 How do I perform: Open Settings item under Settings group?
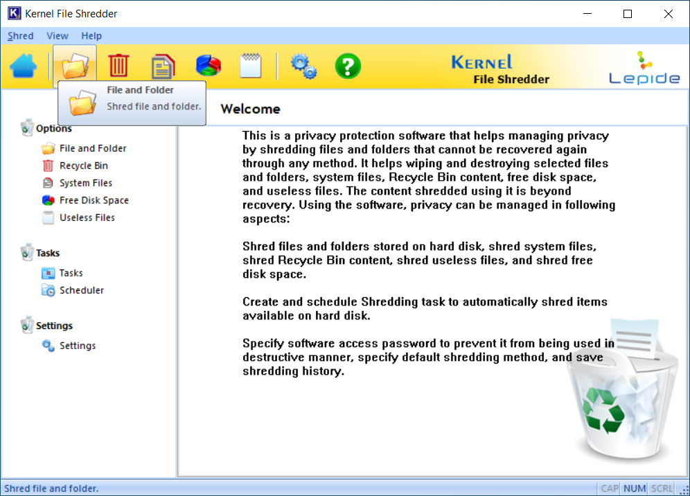(78, 346)
